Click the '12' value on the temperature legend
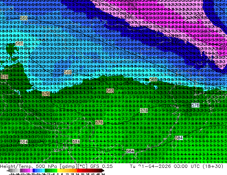The height and width of the screenshot is (175, 227). (x=67, y=174)
